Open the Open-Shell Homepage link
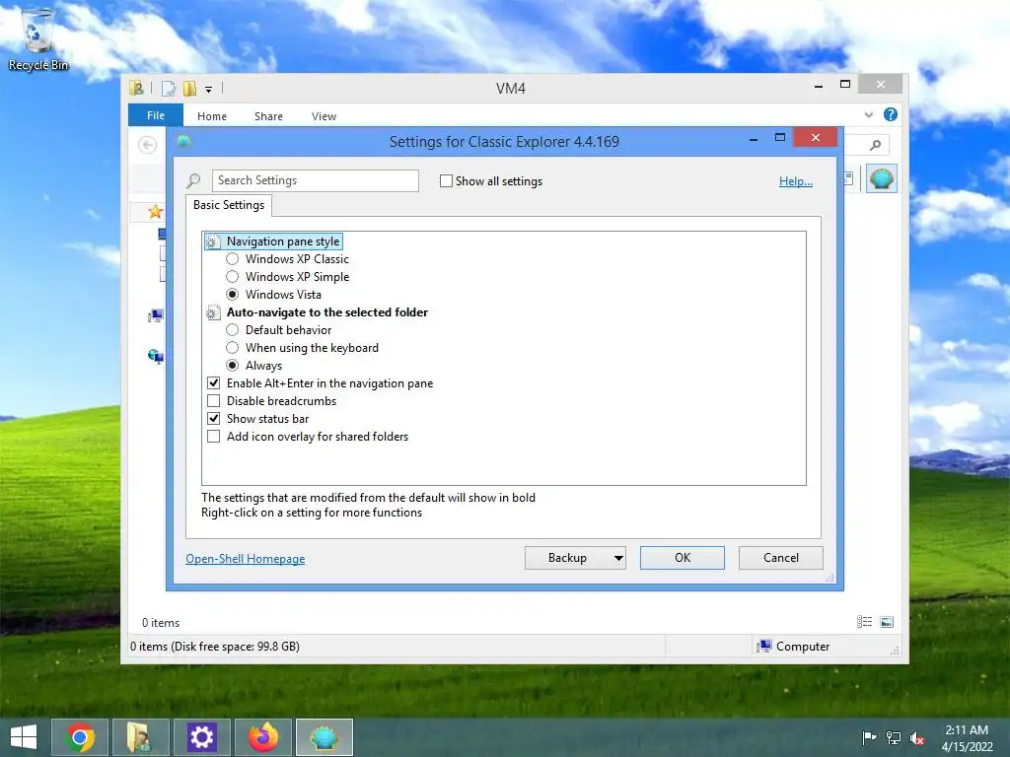 click(246, 559)
